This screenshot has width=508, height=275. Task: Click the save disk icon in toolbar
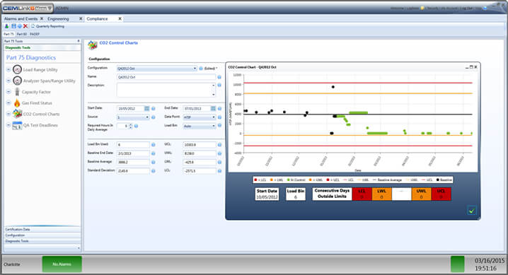coord(14,26)
